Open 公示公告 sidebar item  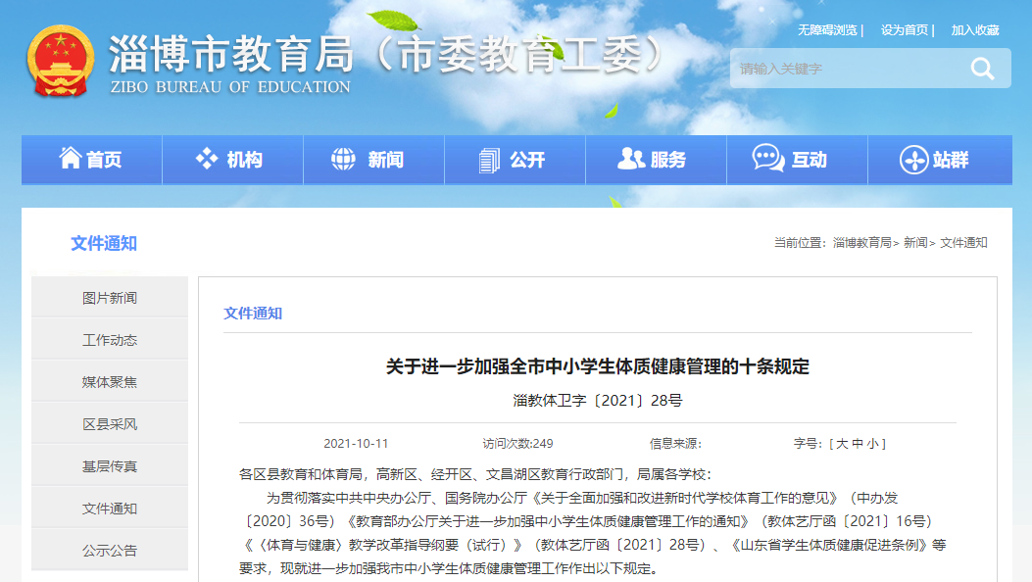pos(110,551)
